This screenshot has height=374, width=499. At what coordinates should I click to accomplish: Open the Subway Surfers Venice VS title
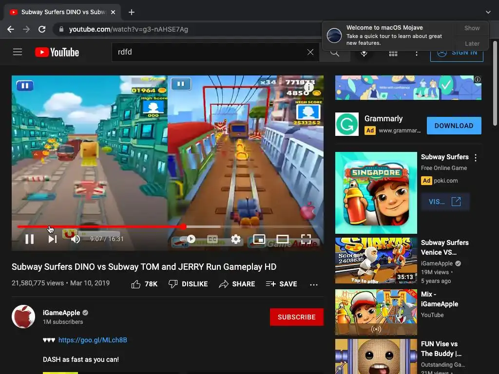[x=444, y=247]
